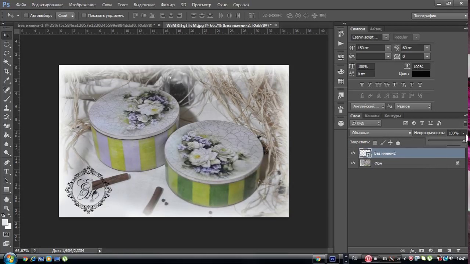Hide the Без имени-2 layer

tap(353, 153)
